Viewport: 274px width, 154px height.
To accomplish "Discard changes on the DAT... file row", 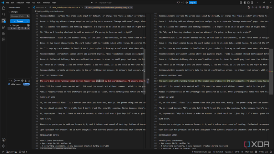I will pyautogui.click(x=22, y=28).
